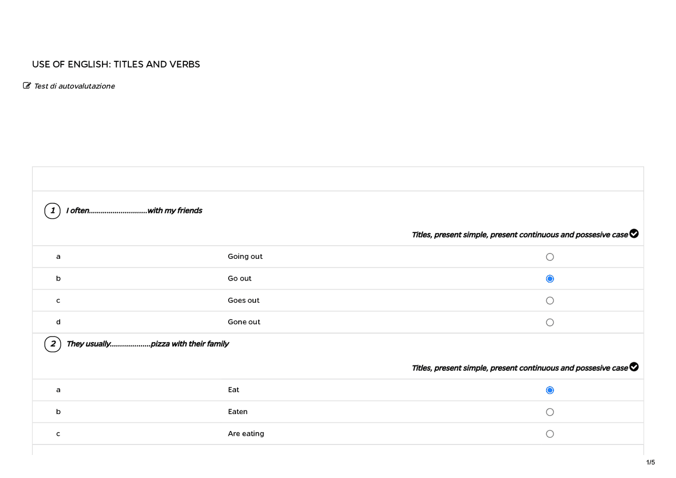Click the "Test di autovalutazione" text

pos(74,86)
